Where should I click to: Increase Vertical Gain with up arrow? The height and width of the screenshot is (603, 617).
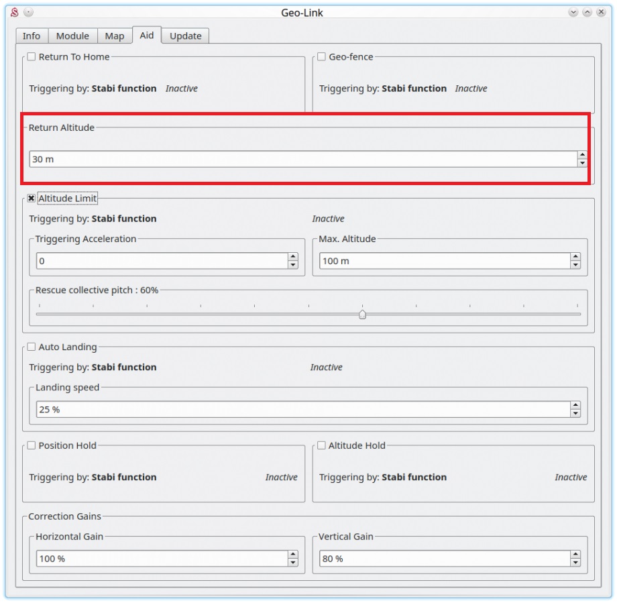point(575,554)
